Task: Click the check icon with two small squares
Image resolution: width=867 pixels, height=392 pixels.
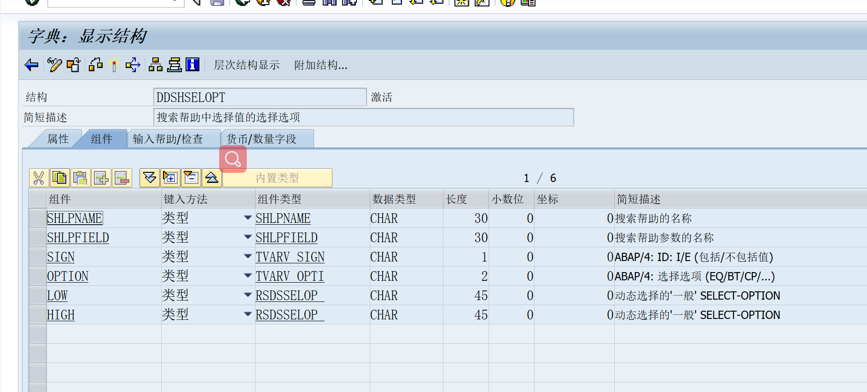Action: tap(96, 65)
